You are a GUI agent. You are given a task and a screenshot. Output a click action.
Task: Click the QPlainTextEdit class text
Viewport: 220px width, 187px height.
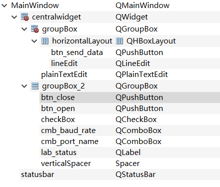141,74
